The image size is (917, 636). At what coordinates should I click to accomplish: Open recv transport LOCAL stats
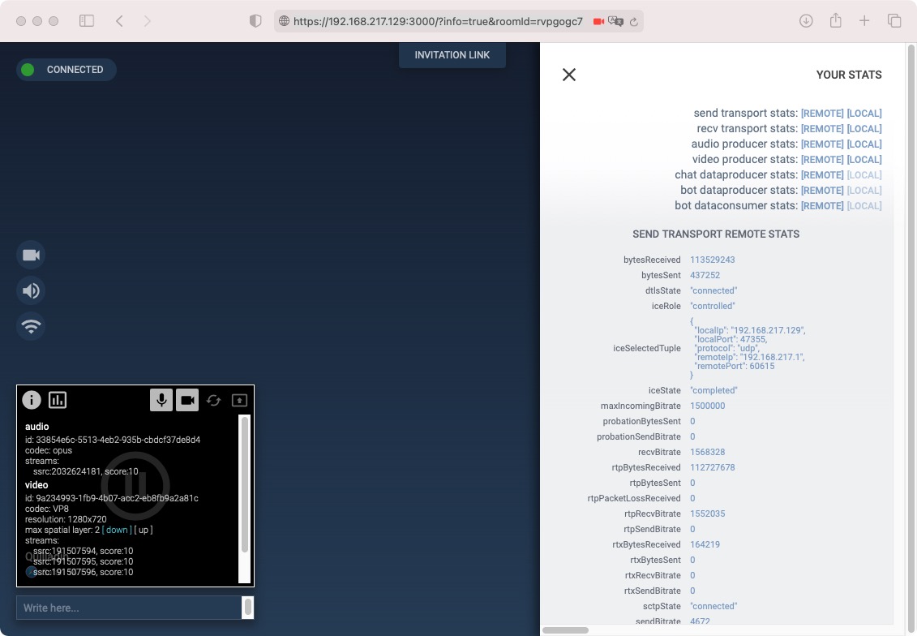pos(864,129)
